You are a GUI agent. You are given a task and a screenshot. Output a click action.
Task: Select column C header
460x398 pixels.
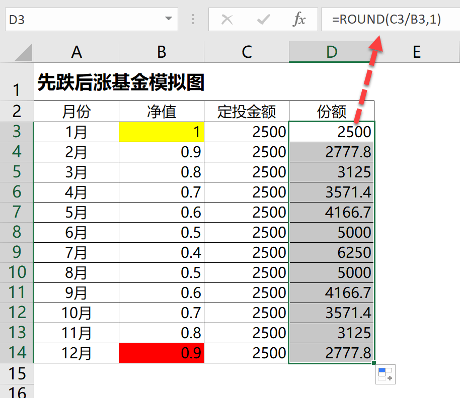pyautogui.click(x=247, y=52)
